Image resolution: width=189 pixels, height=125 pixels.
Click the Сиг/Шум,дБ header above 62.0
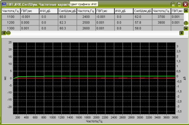(142, 11)
